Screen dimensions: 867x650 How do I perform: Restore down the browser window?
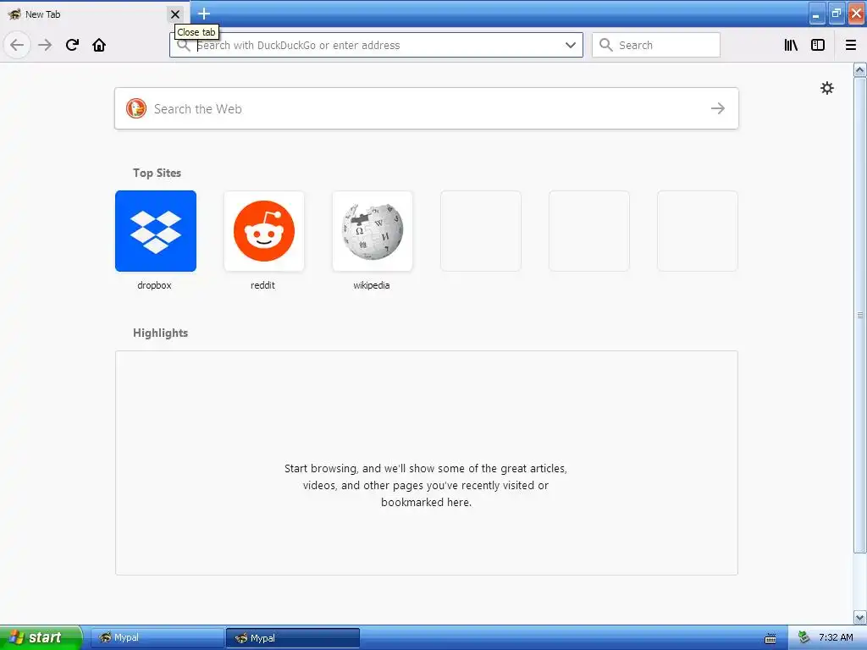[x=837, y=14]
